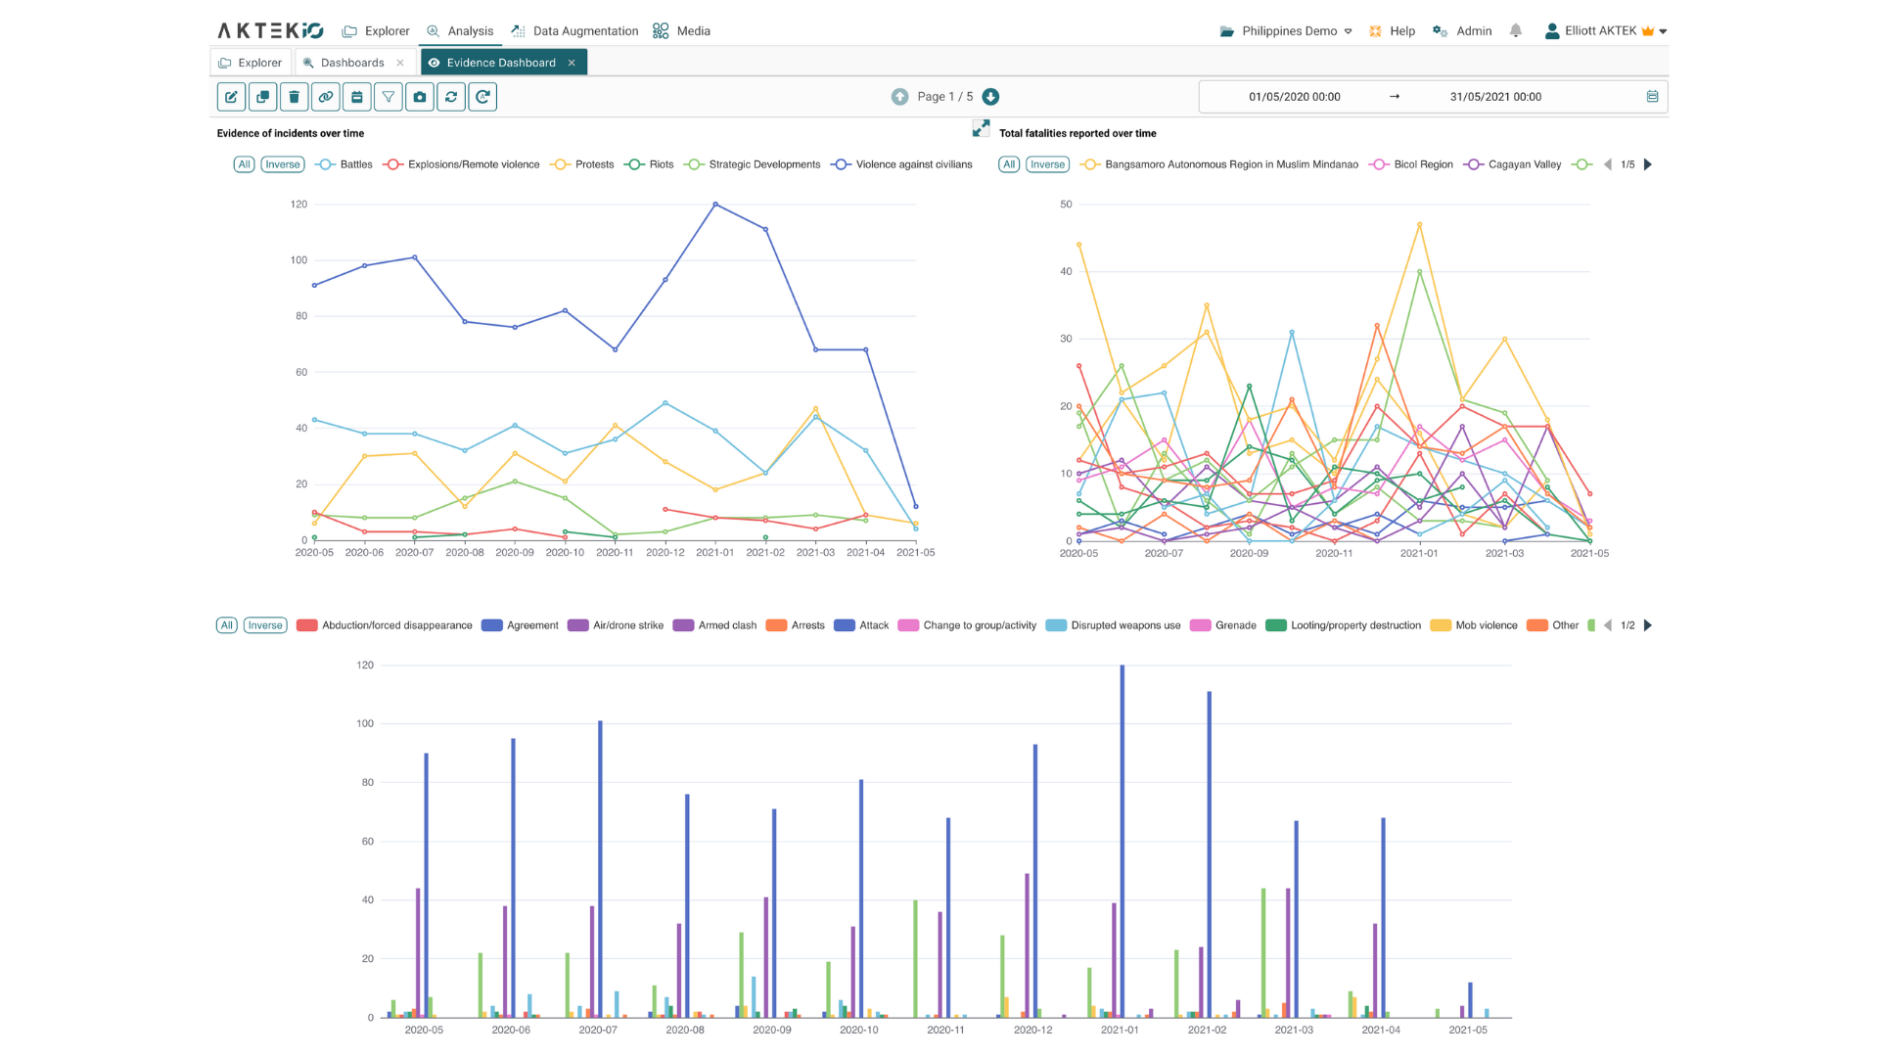
Task: Click the Edit dashboard pencil icon
Action: (x=231, y=97)
